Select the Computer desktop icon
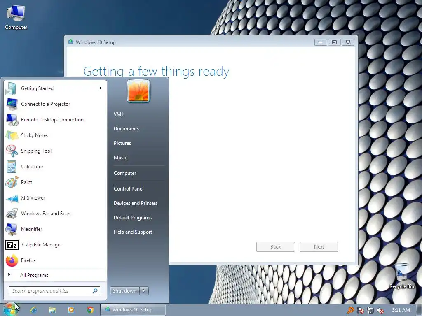Image resolution: width=422 pixels, height=316 pixels. tap(16, 17)
